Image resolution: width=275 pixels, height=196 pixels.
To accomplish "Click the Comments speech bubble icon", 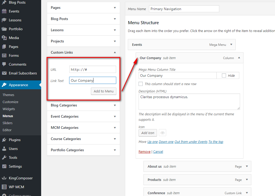I will pos(4,64).
